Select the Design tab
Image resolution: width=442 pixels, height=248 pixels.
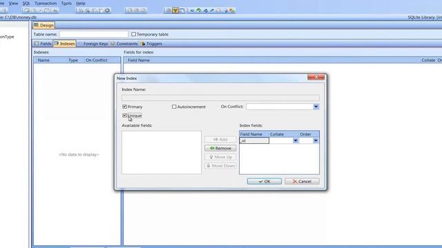[x=44, y=25]
